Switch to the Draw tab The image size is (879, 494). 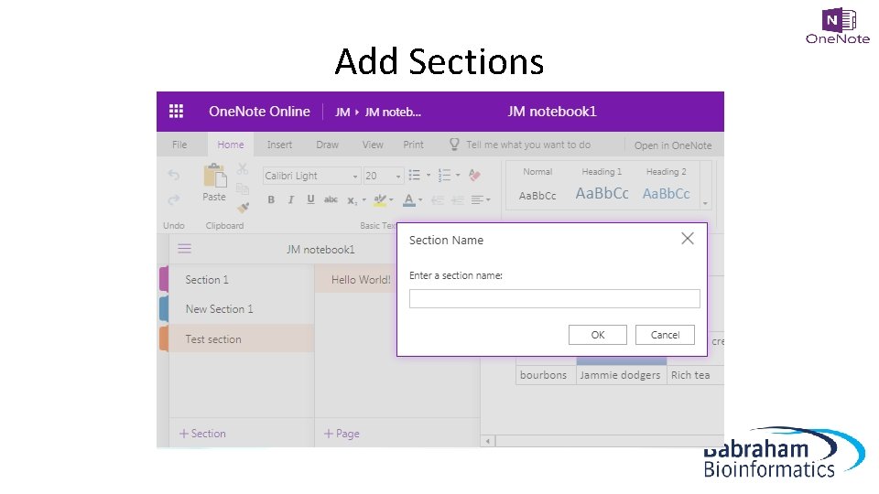click(328, 145)
